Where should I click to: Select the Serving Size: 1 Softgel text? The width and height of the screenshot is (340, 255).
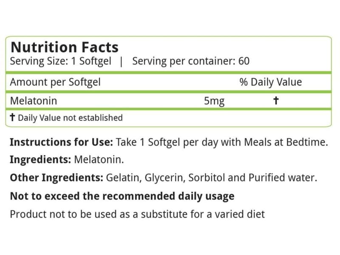(60, 61)
